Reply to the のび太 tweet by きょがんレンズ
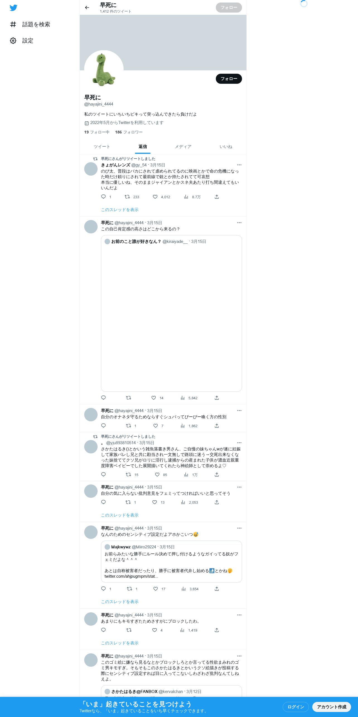358x717 pixels. (103, 197)
